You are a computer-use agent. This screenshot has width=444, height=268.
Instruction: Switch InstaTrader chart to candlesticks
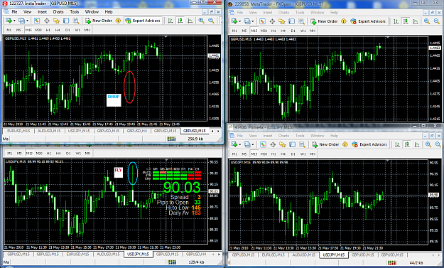[180, 21]
